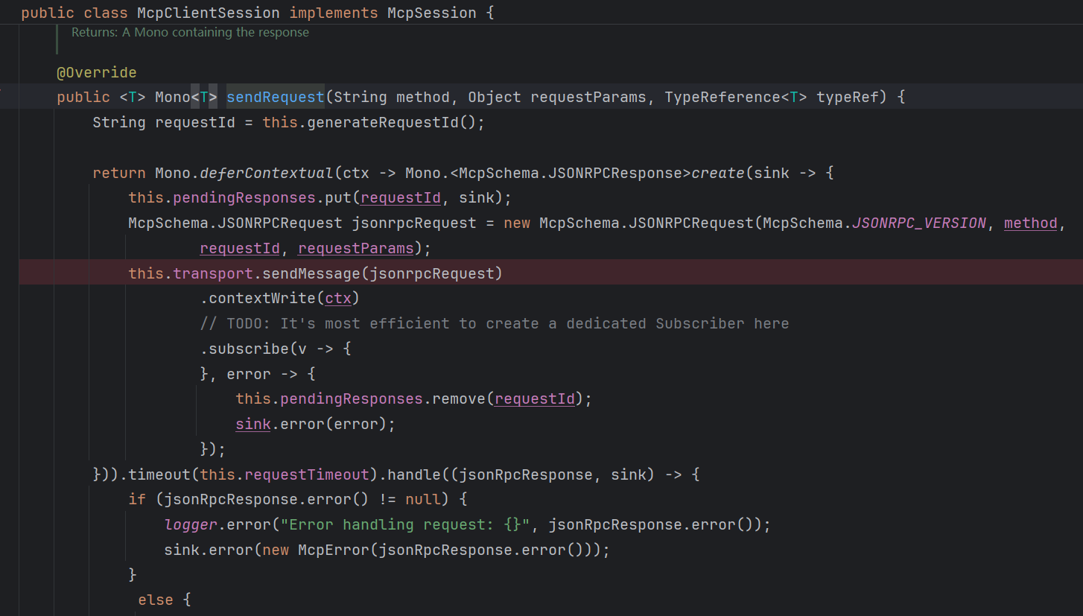Click the contextWrite method call
1083x616 pixels.
[262, 299]
